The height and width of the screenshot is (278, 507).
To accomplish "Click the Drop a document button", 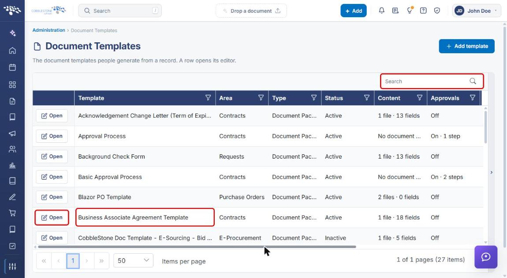I will [x=251, y=11].
